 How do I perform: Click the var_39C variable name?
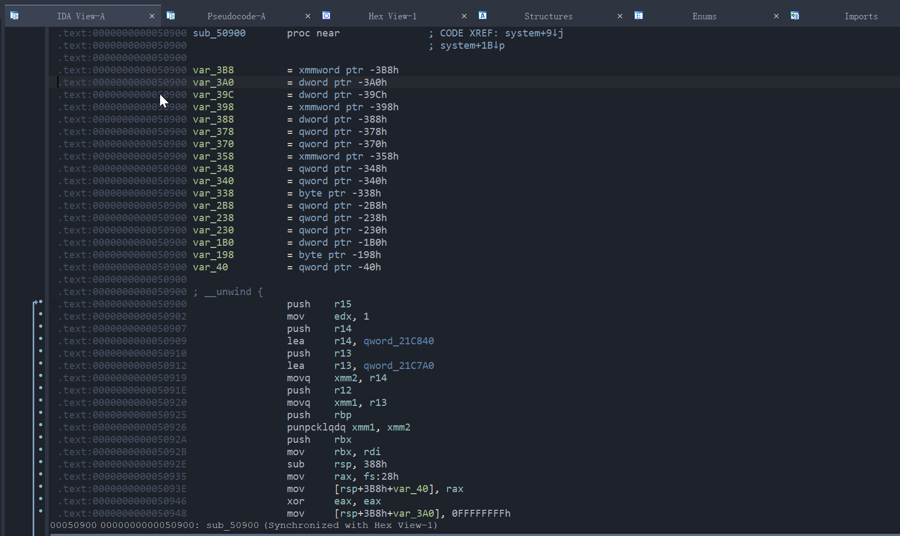point(213,95)
